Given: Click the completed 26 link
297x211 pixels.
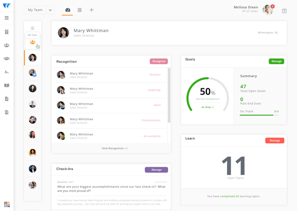Looking at the screenshot, I should 229,196.
